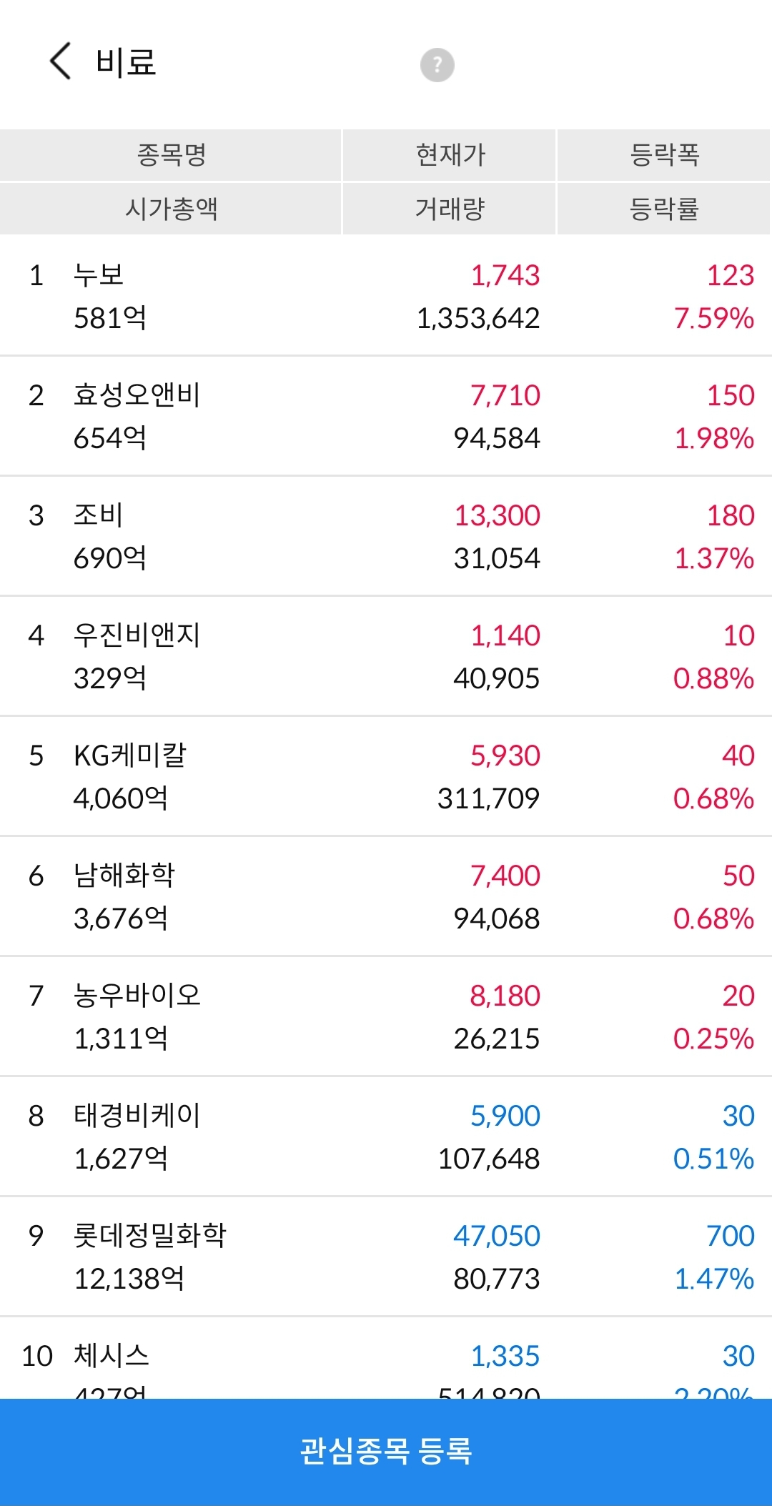
Task: Tap the 관심종목 등록 button
Action: tap(386, 1452)
